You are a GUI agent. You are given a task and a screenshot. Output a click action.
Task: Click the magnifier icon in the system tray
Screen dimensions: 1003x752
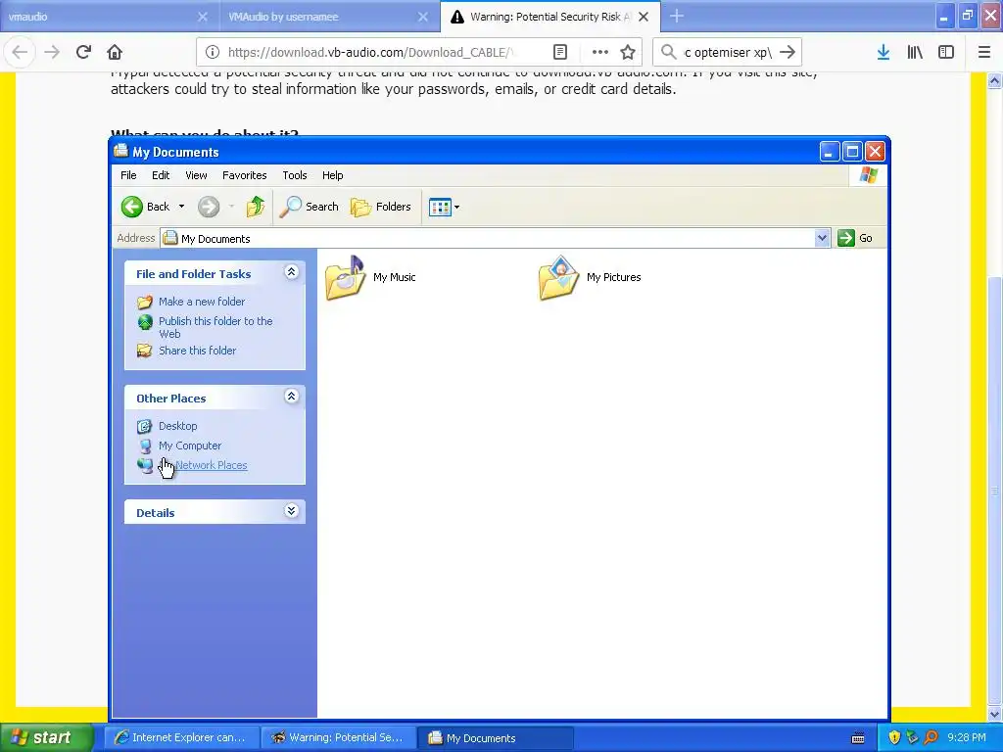[931, 738]
